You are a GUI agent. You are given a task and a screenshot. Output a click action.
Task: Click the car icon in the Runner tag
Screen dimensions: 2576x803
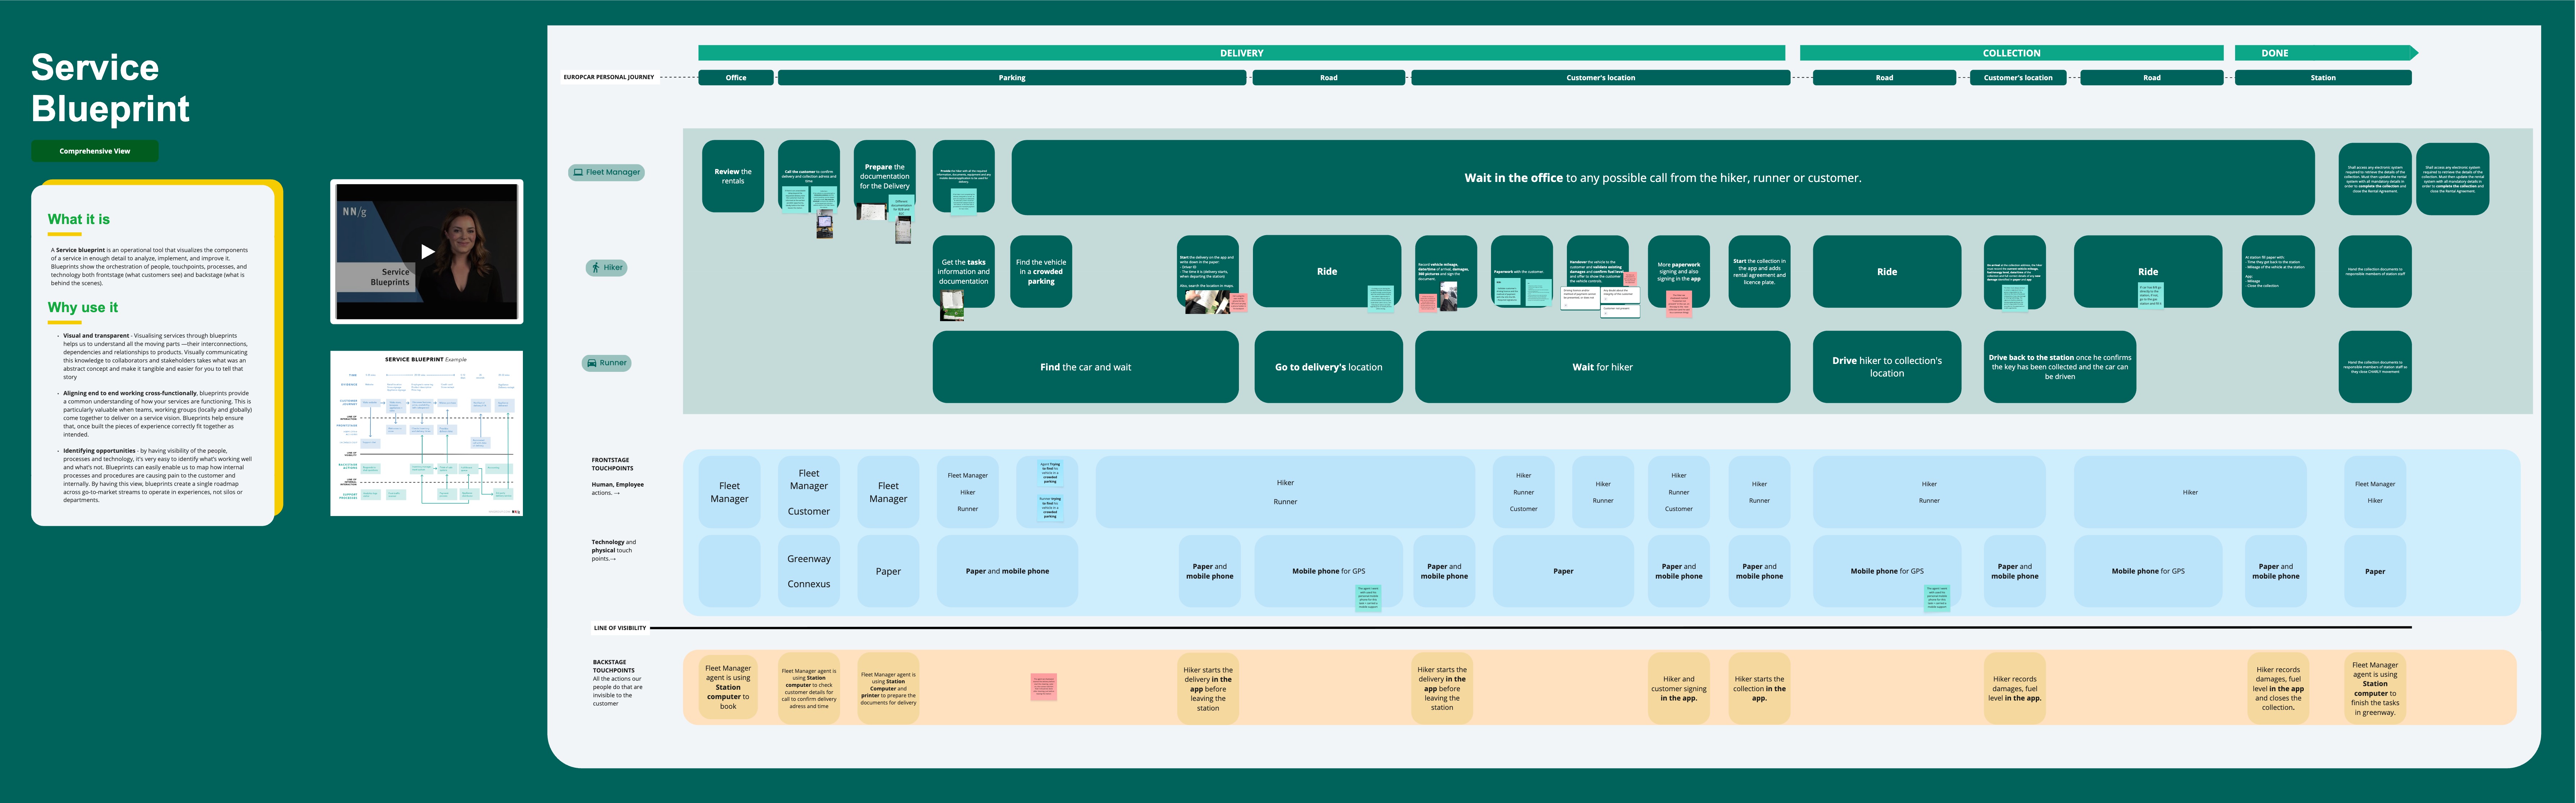pos(592,363)
